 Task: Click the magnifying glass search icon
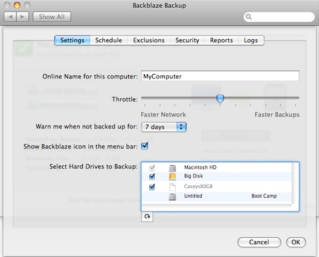click(x=248, y=17)
